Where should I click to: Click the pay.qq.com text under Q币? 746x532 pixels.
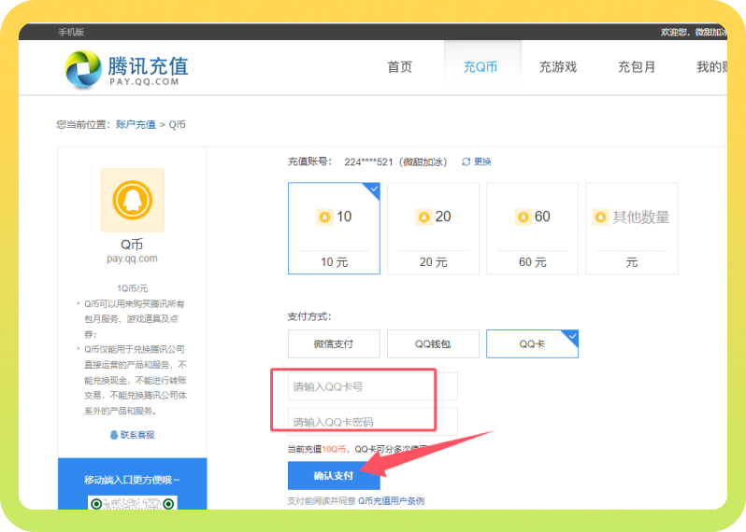point(132,259)
